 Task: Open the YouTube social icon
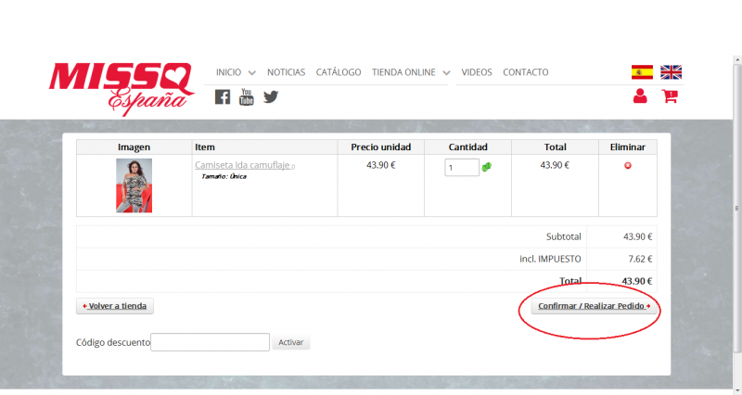coord(247,96)
